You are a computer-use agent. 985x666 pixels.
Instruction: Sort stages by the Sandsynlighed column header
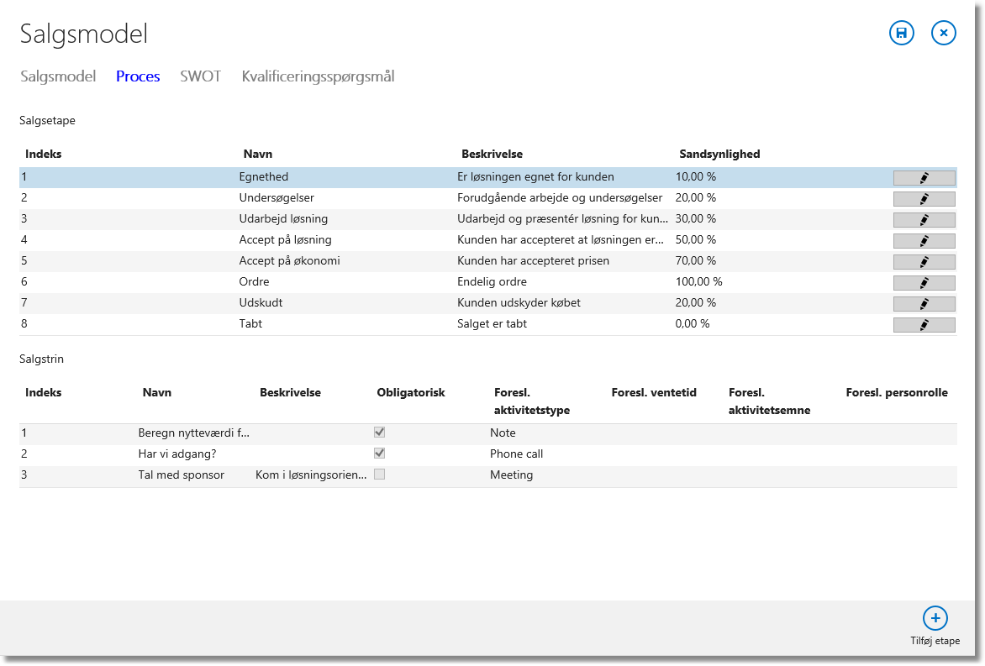click(719, 155)
